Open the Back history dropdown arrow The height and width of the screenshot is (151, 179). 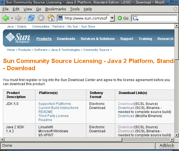(12, 18)
